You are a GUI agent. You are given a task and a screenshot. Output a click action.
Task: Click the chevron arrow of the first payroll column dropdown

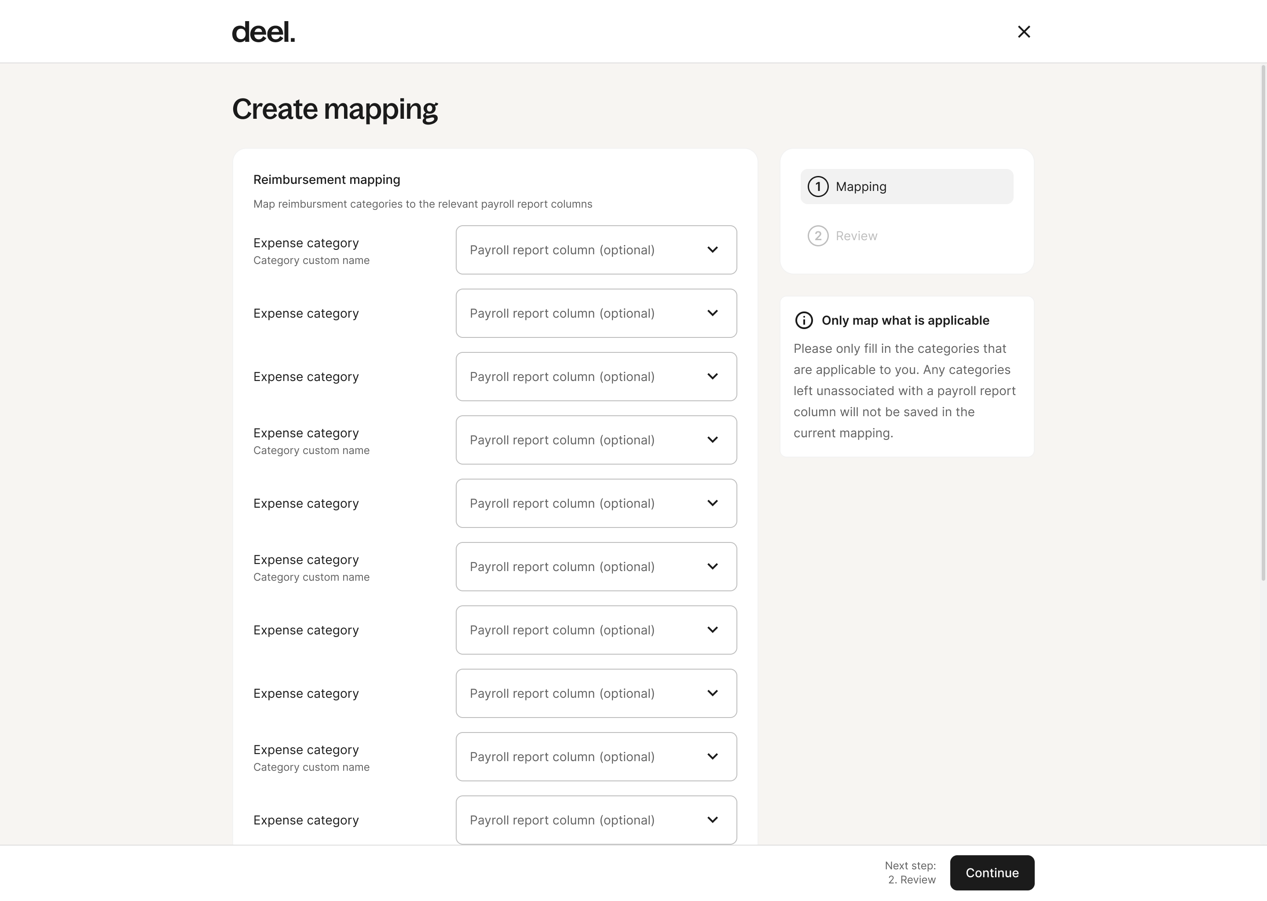[x=712, y=249]
